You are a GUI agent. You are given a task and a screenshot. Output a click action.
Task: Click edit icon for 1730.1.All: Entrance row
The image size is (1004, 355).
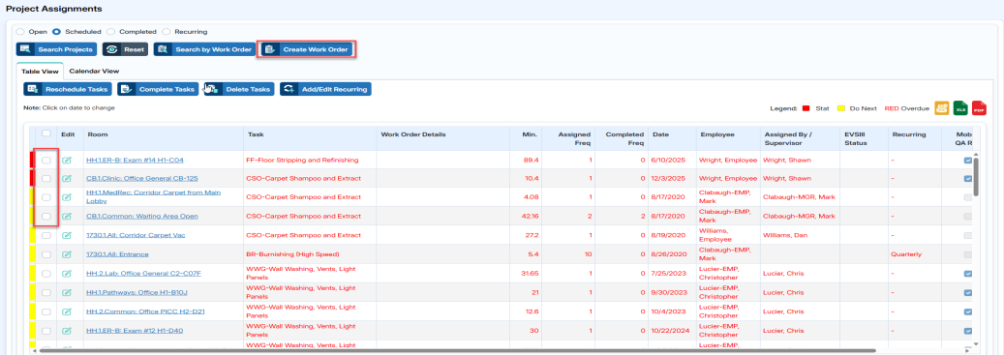(66, 254)
